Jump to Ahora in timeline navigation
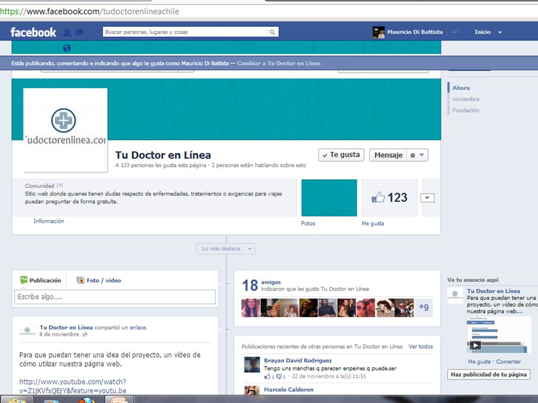The height and width of the screenshot is (403, 538). pos(461,88)
